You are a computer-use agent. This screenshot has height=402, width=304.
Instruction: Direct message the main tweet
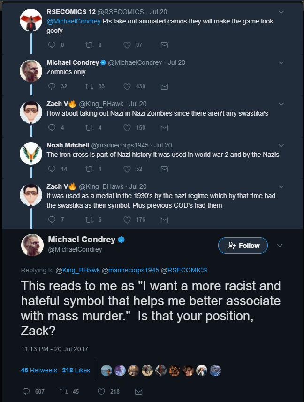138,392
